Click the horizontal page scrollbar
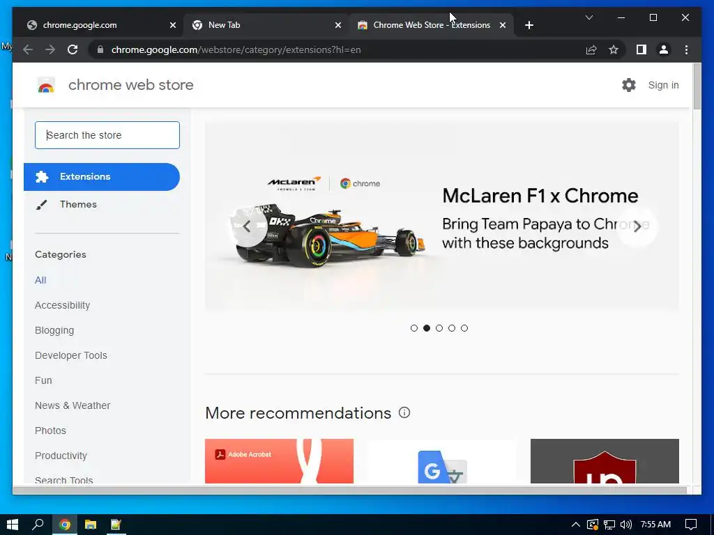The width and height of the screenshot is (714, 535). point(350,490)
